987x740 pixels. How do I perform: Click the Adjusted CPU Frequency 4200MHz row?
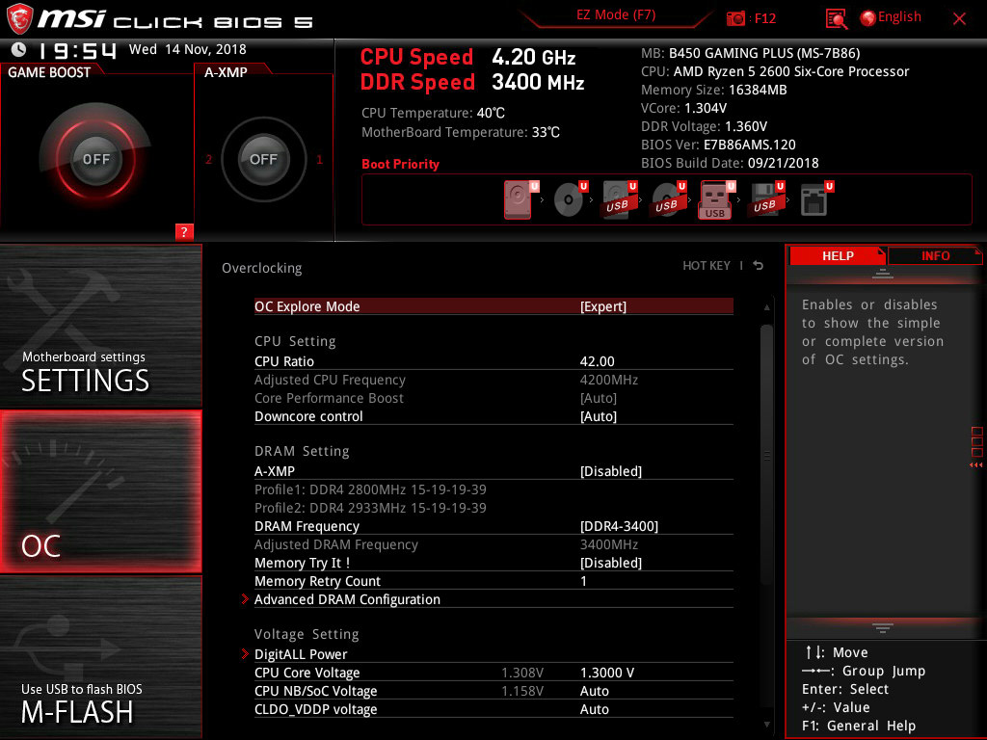tap(493, 380)
